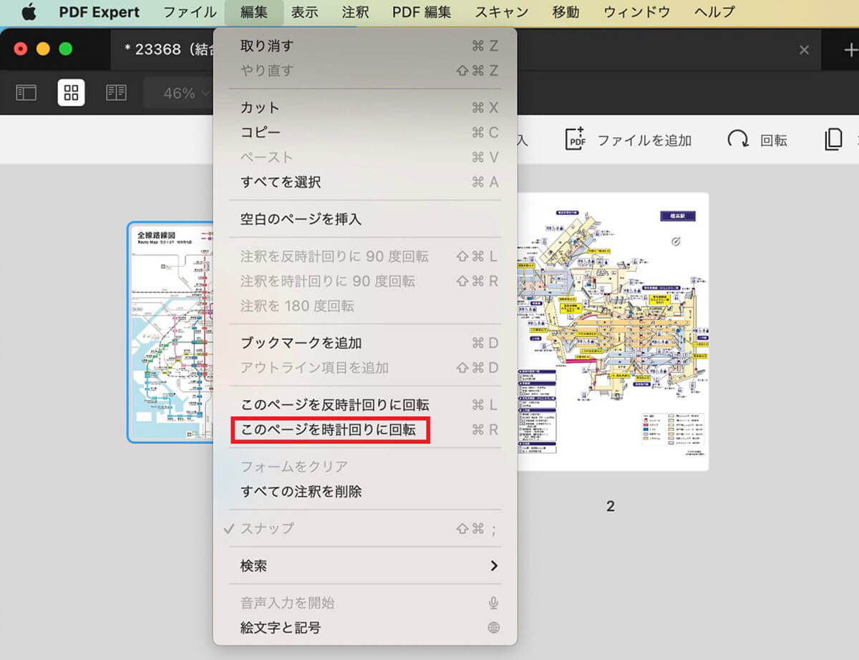Open the PDF Expert app menu
Screen dimensions: 859x660
click(100, 12)
